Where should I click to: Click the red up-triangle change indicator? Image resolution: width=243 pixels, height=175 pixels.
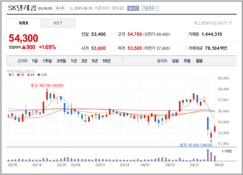point(24,47)
